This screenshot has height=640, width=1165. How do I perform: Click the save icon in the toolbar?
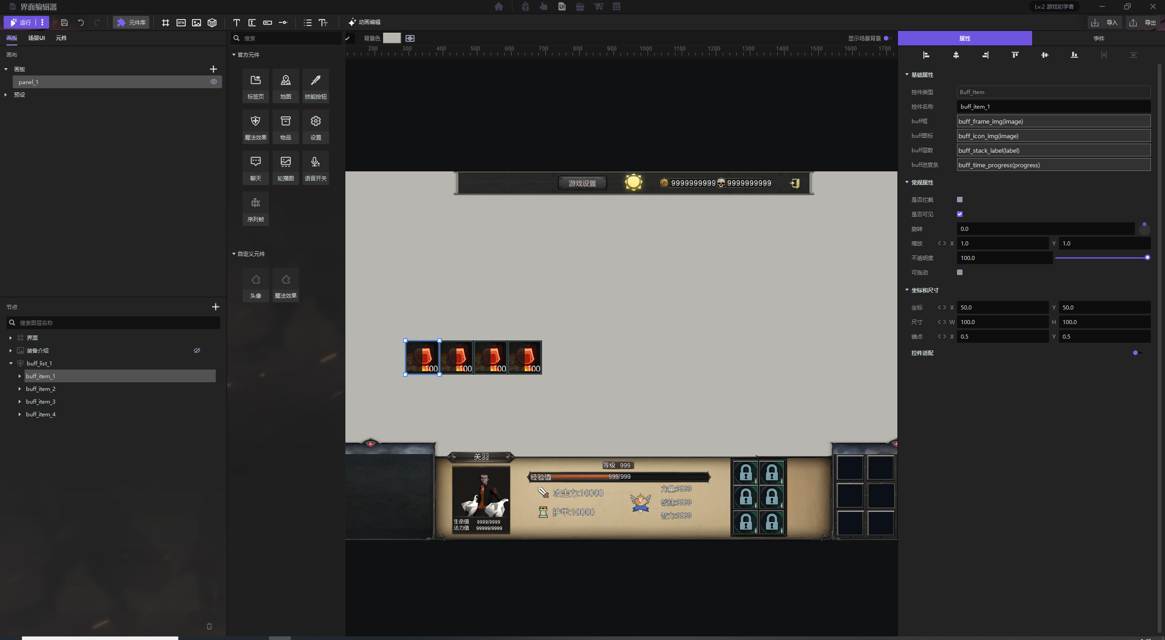(64, 22)
